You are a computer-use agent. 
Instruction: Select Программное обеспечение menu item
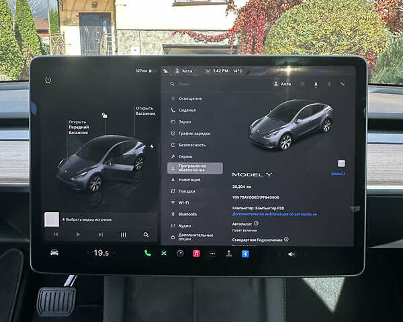click(x=195, y=168)
